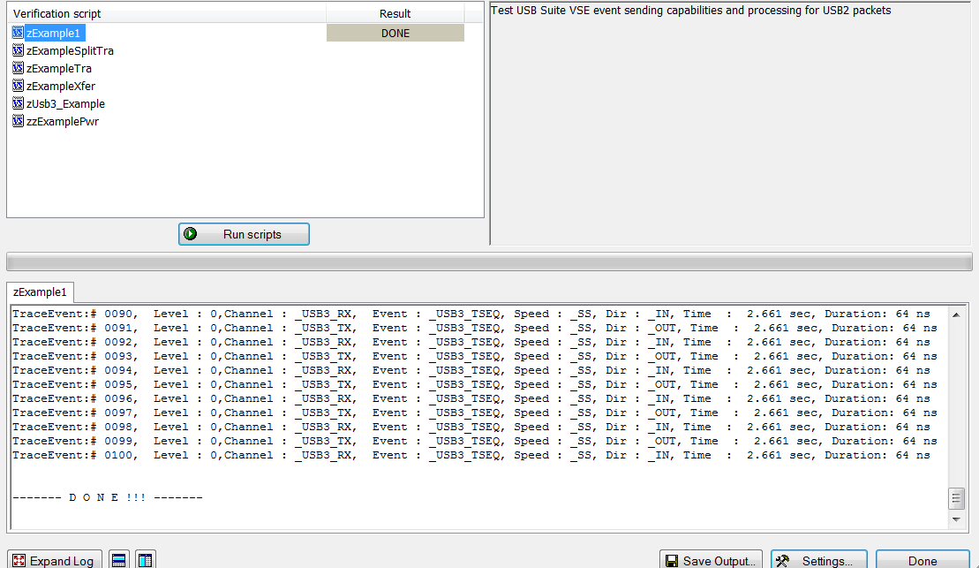
Task: Expand the log view
Action: [55, 560]
